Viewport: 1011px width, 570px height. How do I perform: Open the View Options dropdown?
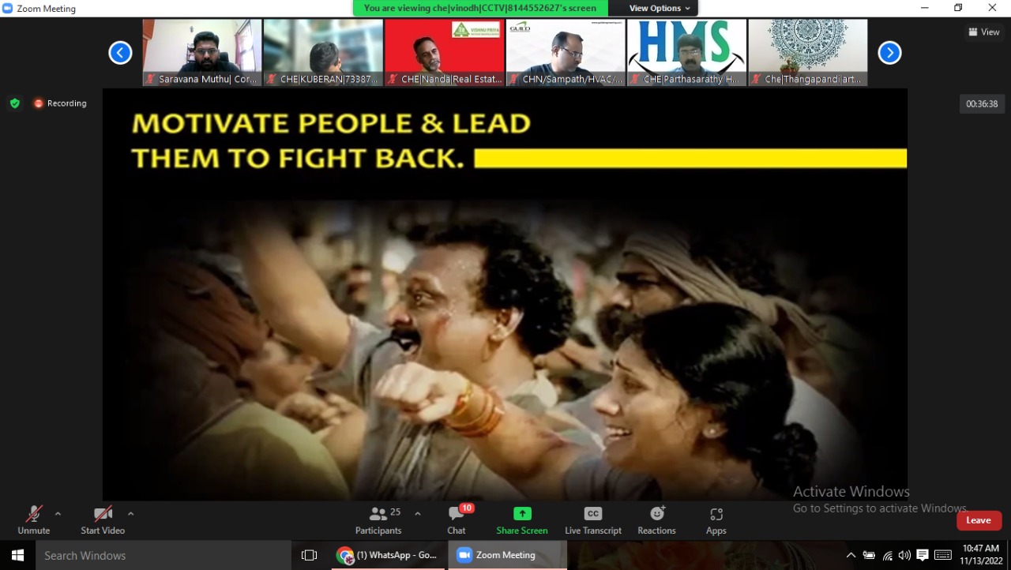660,8
